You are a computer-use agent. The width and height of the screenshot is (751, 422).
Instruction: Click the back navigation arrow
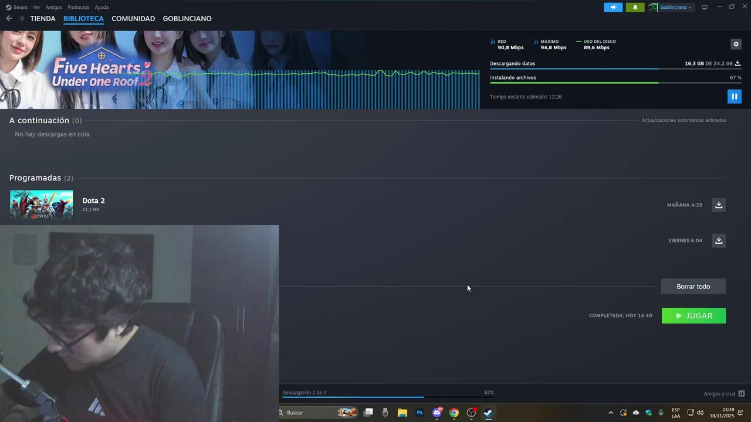(x=9, y=19)
